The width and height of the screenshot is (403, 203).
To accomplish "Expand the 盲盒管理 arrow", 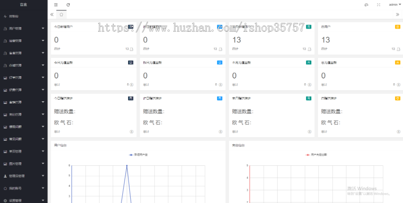I will click(x=43, y=53).
